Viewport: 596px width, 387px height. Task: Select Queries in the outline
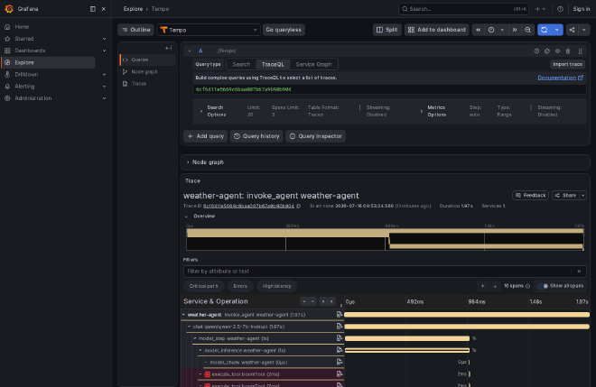[x=147, y=60]
